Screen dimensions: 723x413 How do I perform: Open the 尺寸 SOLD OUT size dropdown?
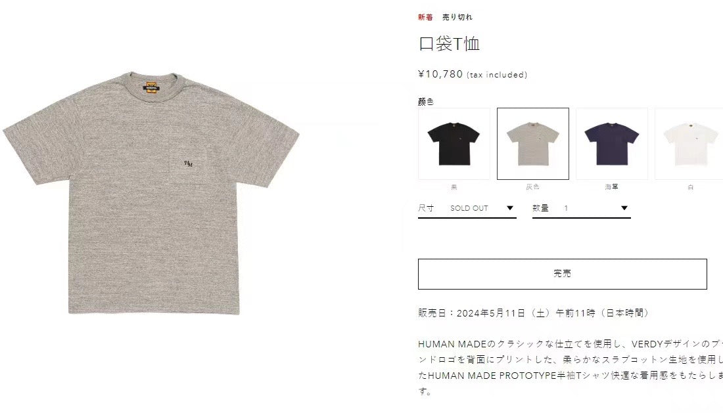click(467, 208)
